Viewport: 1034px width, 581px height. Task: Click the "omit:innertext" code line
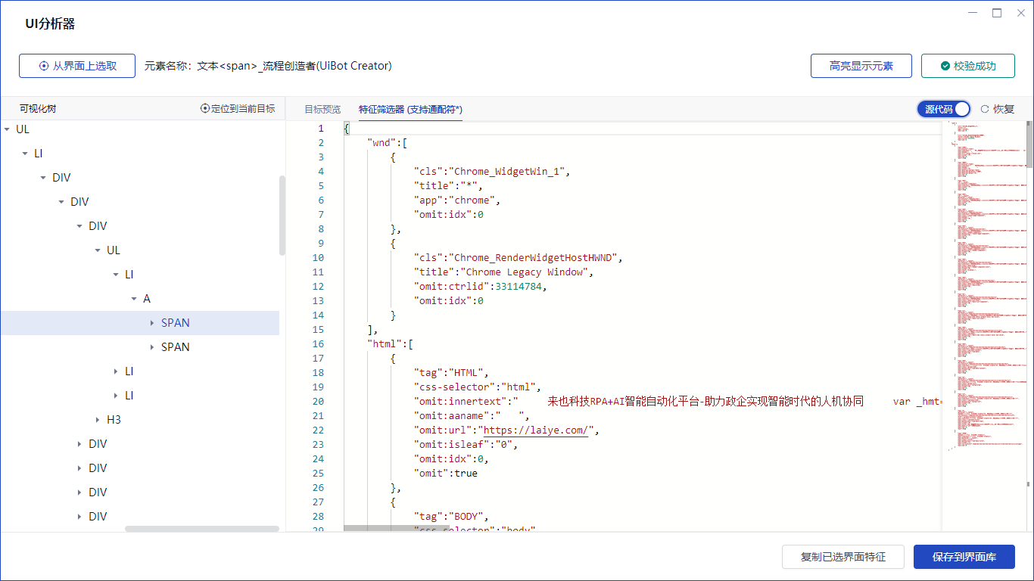pos(677,402)
